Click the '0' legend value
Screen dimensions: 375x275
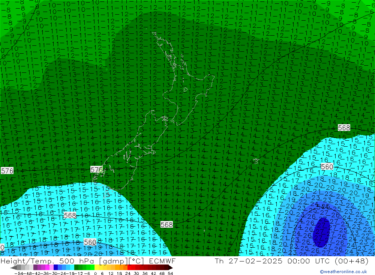coord(95,273)
